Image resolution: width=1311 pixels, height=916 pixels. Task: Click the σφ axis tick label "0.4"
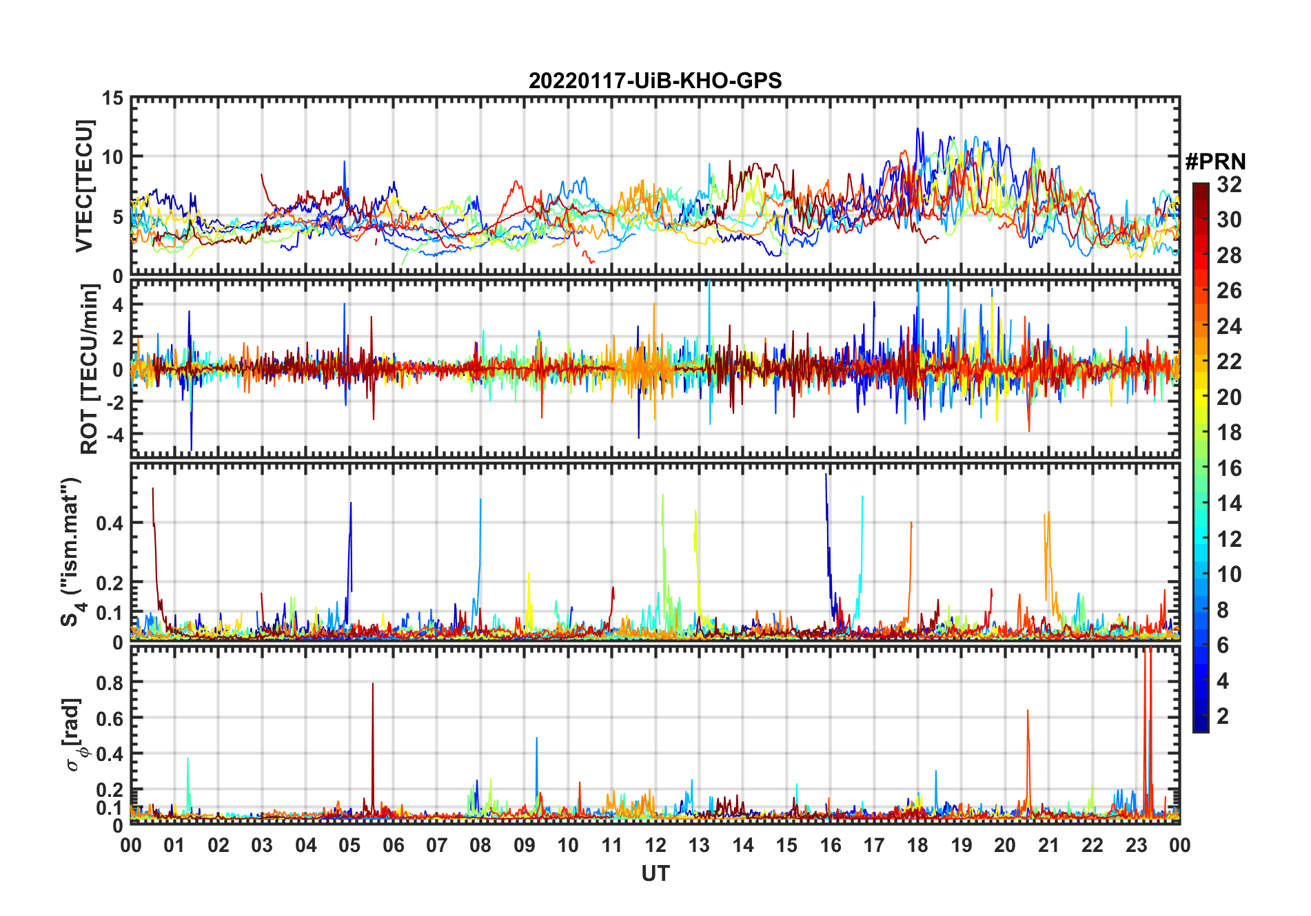(110, 754)
